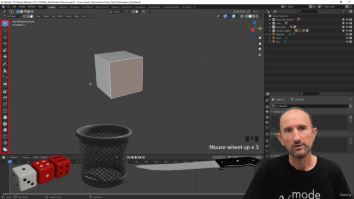The height and width of the screenshot is (199, 354).
Task: Open the Keying dropdown in timeline
Action: pos(27,157)
